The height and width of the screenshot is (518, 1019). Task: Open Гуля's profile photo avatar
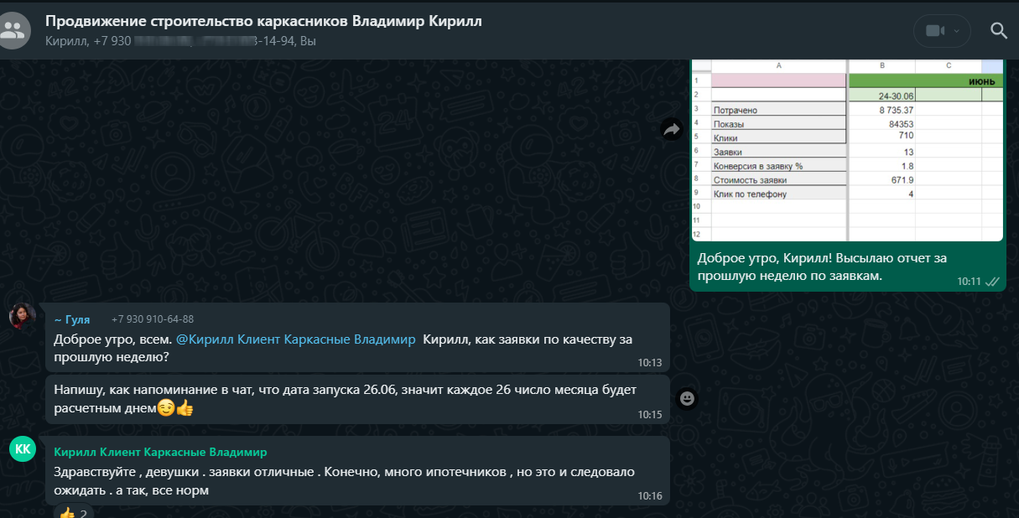23,316
